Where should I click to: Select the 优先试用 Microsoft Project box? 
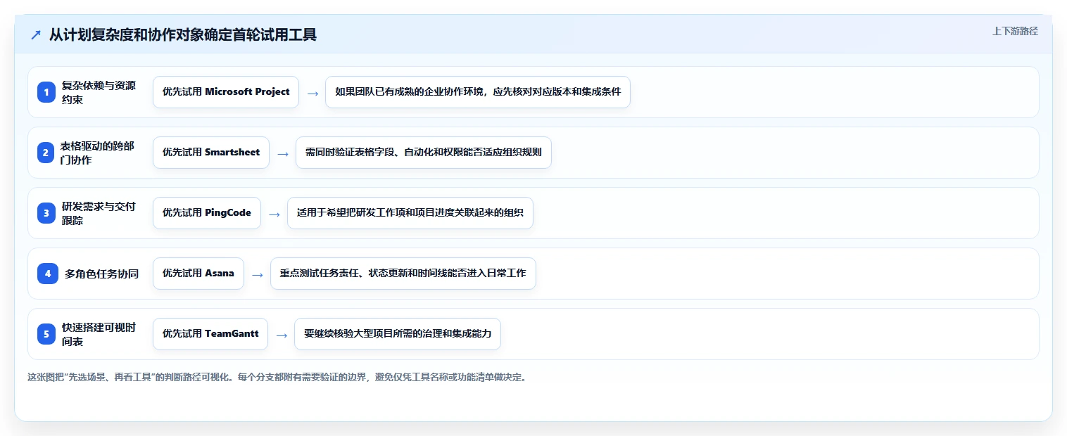(x=226, y=92)
